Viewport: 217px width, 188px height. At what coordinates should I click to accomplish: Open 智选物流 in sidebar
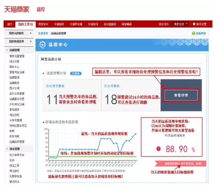14,182
